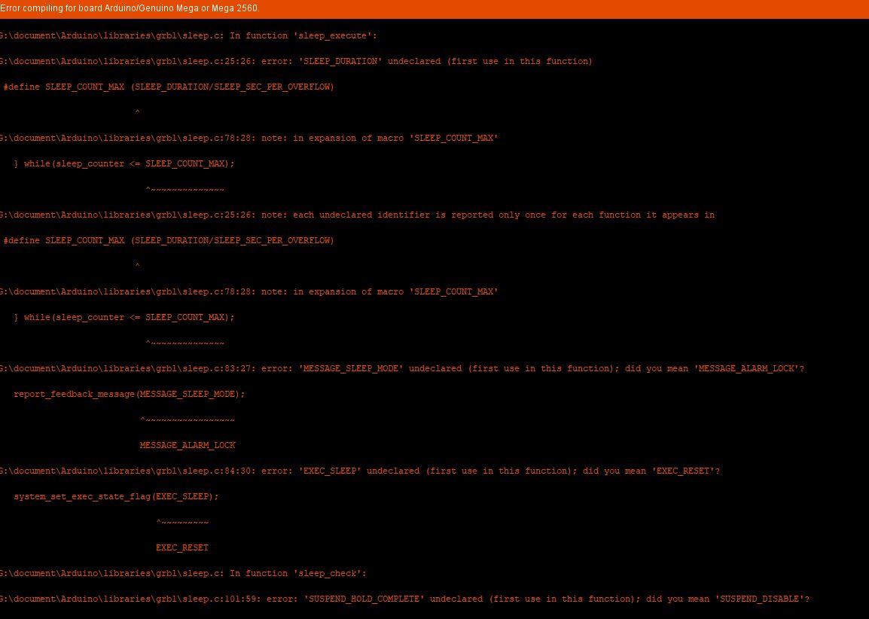Image resolution: width=869 pixels, height=619 pixels.
Task: Click the 'Error compiling for board' status message
Action: click(130, 8)
